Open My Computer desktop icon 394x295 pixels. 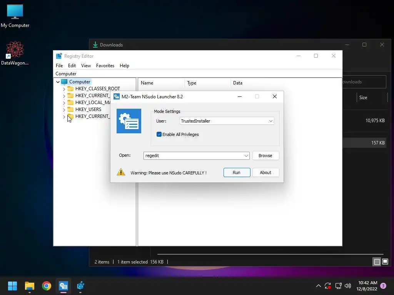click(x=15, y=15)
